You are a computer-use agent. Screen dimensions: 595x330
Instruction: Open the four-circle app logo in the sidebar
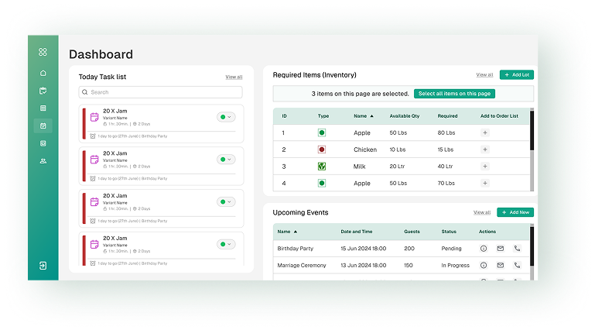43,52
